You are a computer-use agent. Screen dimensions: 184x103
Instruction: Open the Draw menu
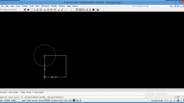37,6
